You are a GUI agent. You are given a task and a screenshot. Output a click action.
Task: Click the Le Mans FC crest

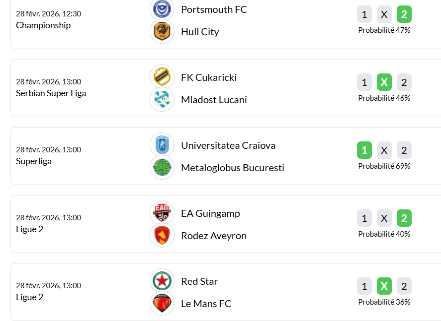(162, 303)
